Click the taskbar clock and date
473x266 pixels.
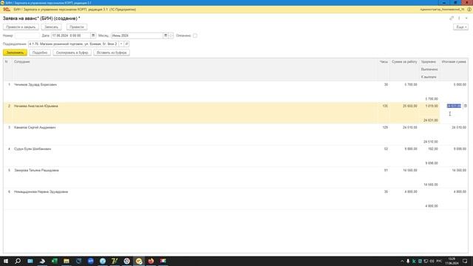(x=452, y=261)
